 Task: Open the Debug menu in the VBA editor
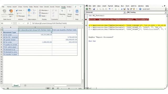(117, 6)
